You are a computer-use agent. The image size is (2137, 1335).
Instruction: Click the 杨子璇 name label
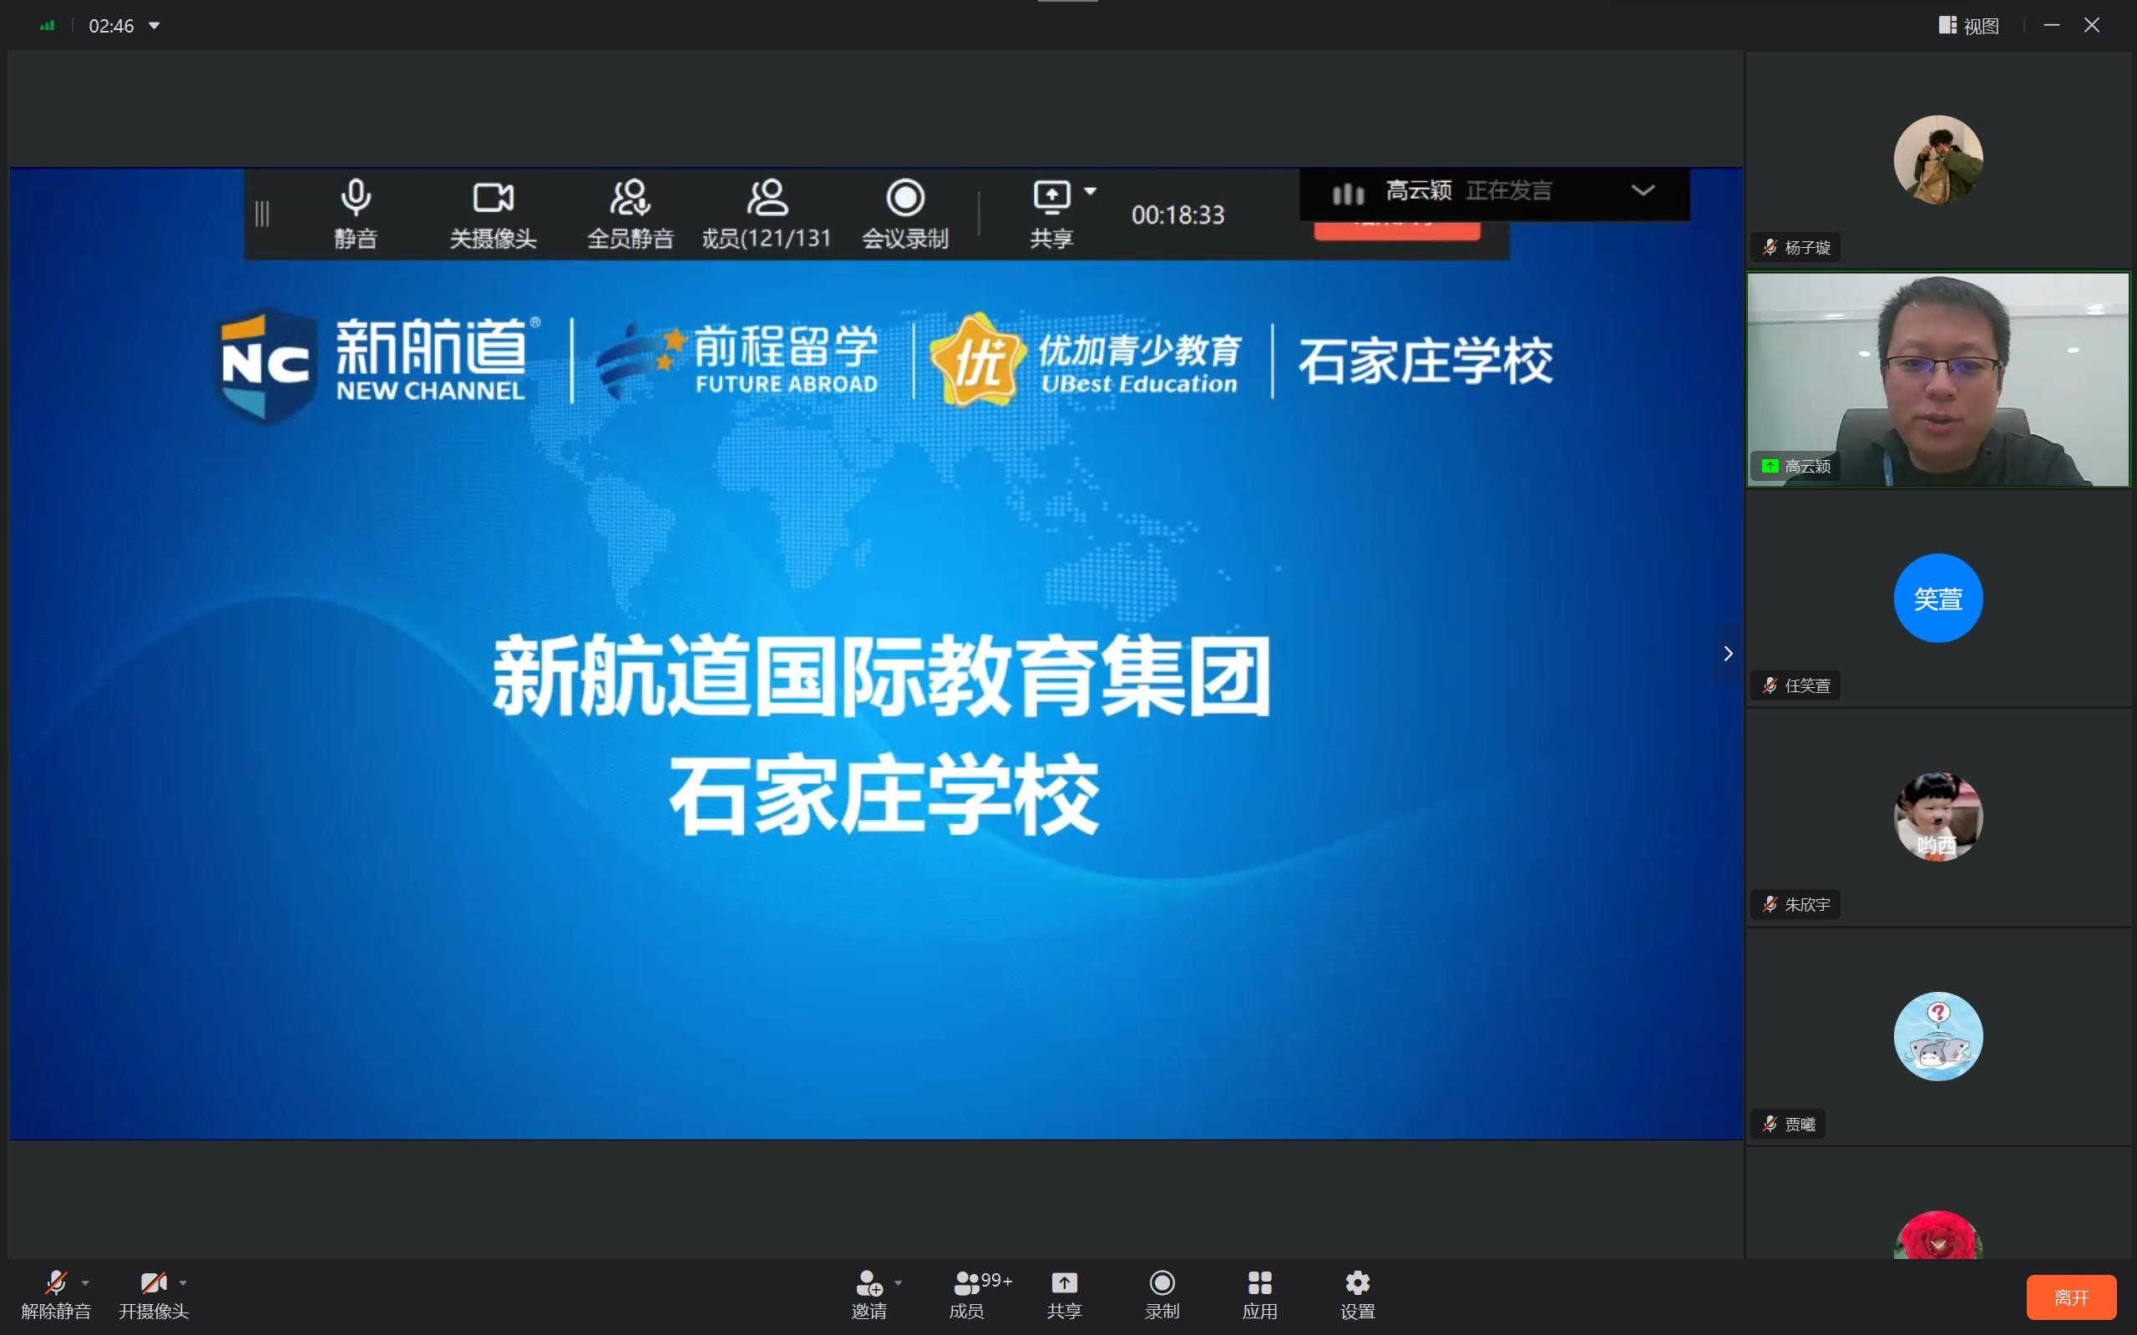(x=1808, y=248)
